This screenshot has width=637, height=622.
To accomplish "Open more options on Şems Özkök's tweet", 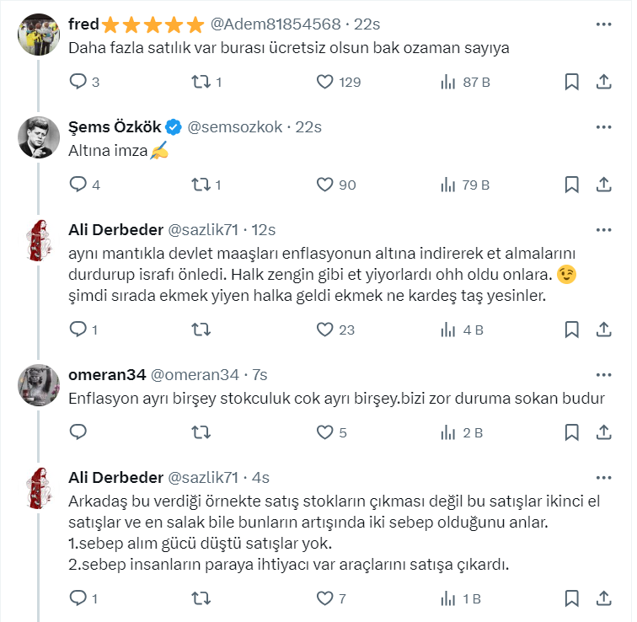I will [x=603, y=127].
